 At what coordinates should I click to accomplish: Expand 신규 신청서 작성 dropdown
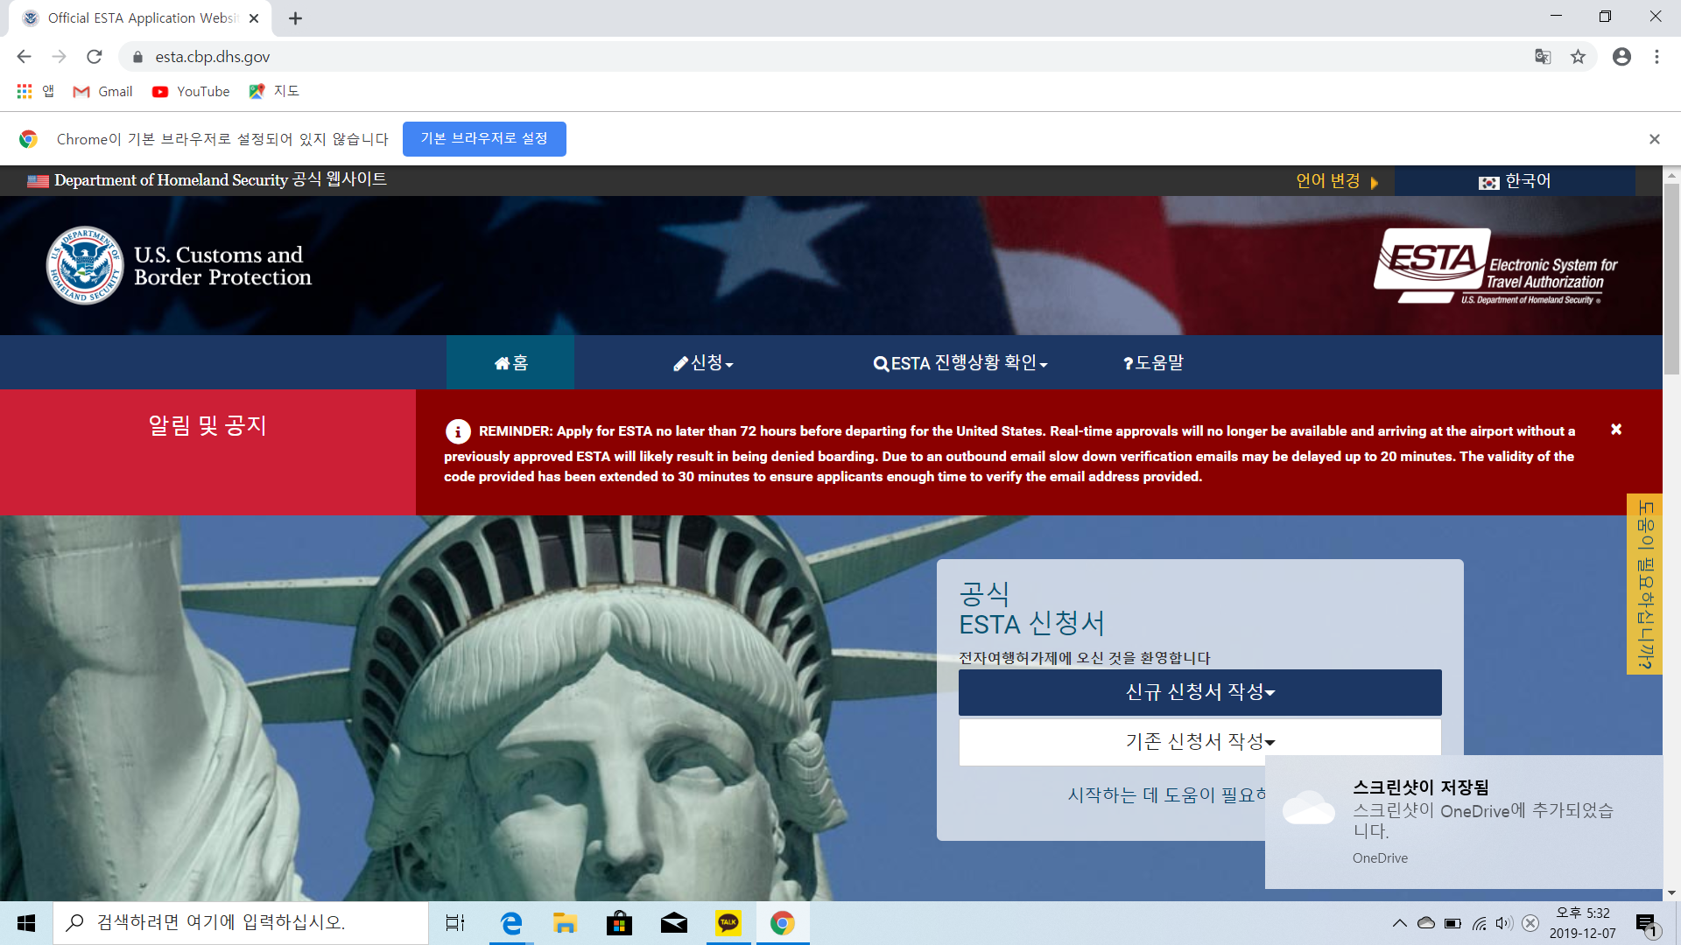[x=1199, y=692]
